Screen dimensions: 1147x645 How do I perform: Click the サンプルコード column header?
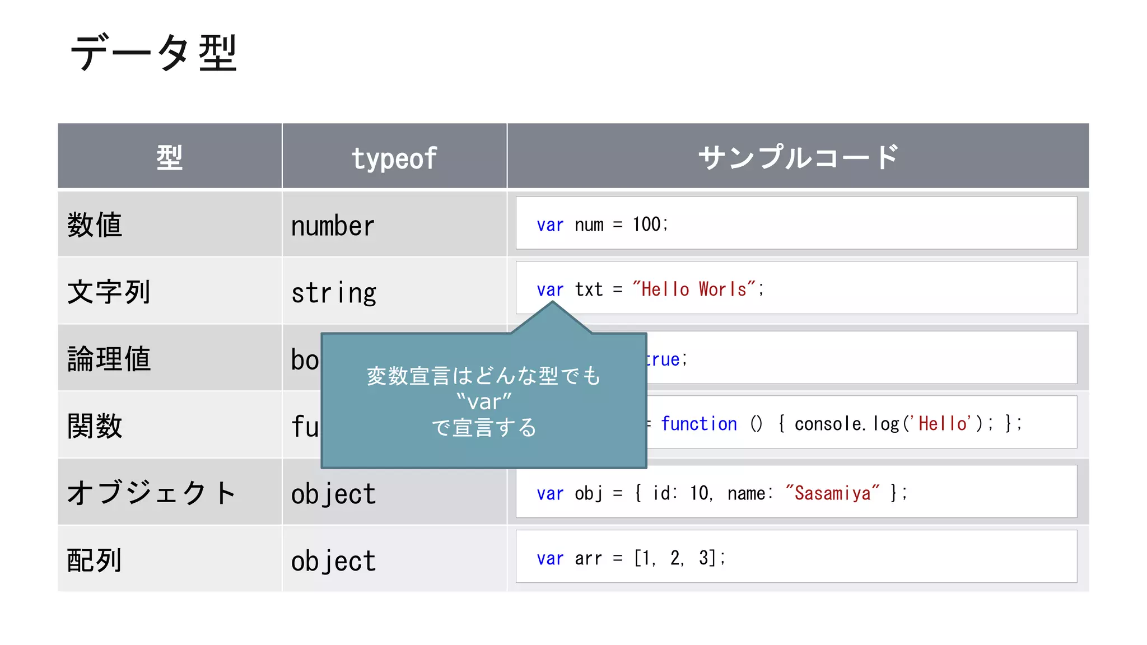[798, 156]
